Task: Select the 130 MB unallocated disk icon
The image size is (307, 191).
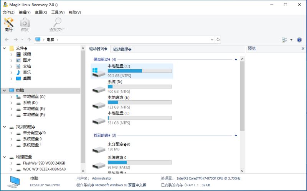Action: (99, 150)
